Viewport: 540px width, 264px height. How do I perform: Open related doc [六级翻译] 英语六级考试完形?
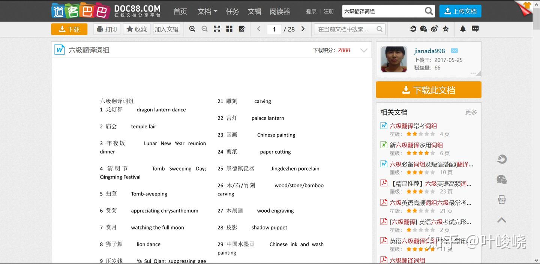pos(430,222)
